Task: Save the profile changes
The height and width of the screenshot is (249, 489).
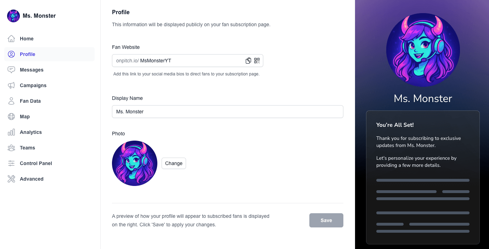Action: (x=326, y=220)
